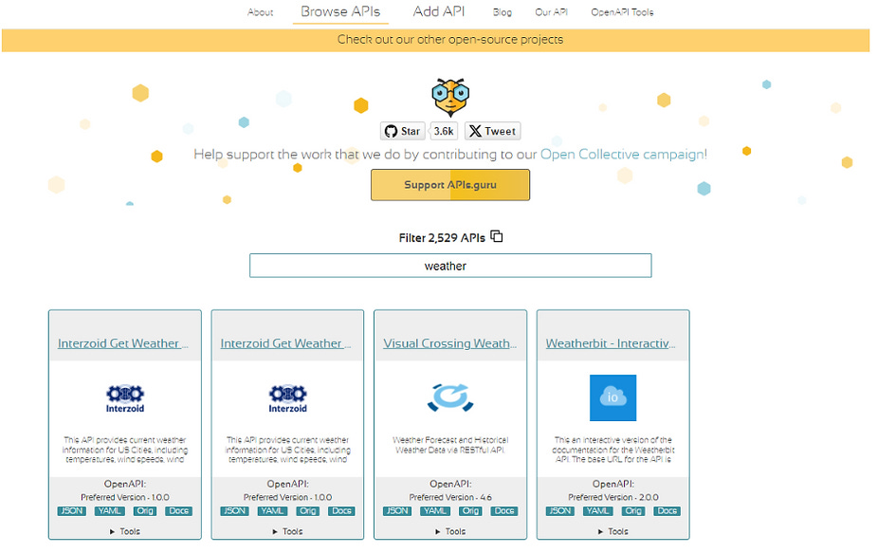
Task: Expand Tools on second Interzoid card
Action: 287,531
